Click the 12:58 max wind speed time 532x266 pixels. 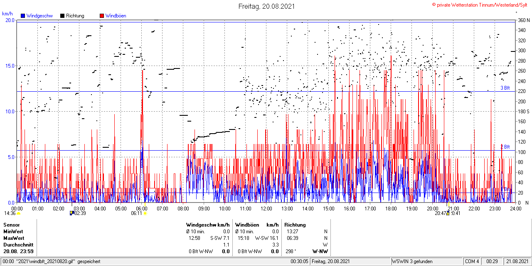[195, 238]
